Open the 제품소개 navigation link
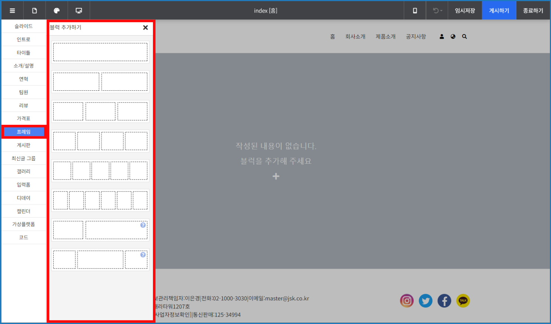 point(385,37)
